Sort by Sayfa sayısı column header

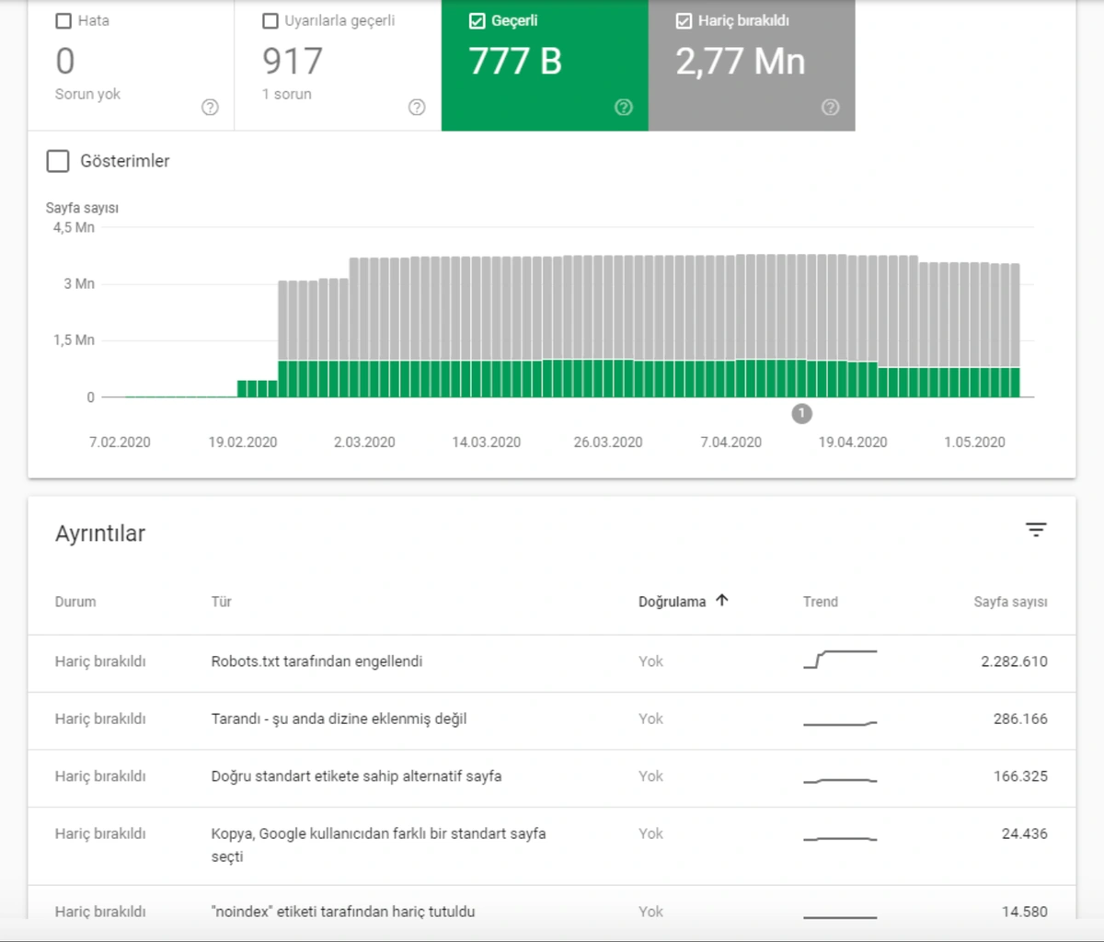coord(1010,602)
